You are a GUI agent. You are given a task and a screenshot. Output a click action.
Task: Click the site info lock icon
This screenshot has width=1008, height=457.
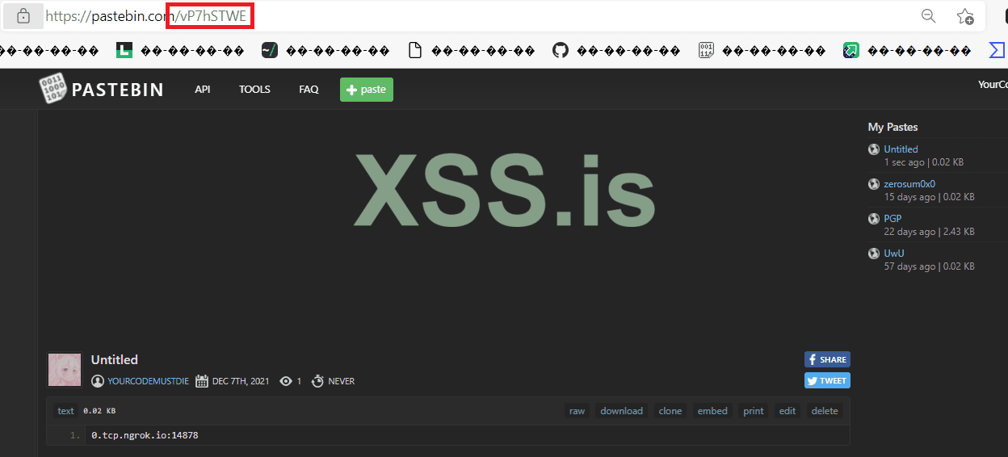(23, 16)
